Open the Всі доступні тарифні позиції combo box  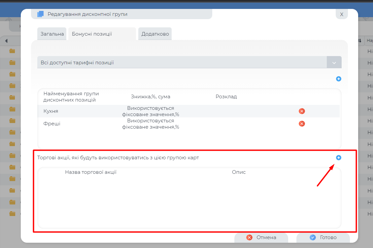182,62
